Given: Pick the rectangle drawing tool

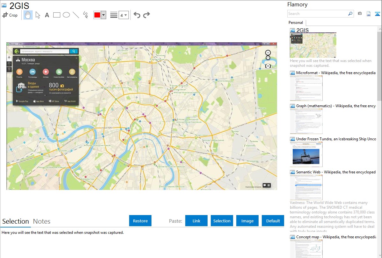Looking at the screenshot, I should tap(56, 15).
